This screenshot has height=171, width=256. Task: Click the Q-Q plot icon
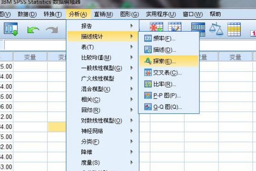(148, 107)
